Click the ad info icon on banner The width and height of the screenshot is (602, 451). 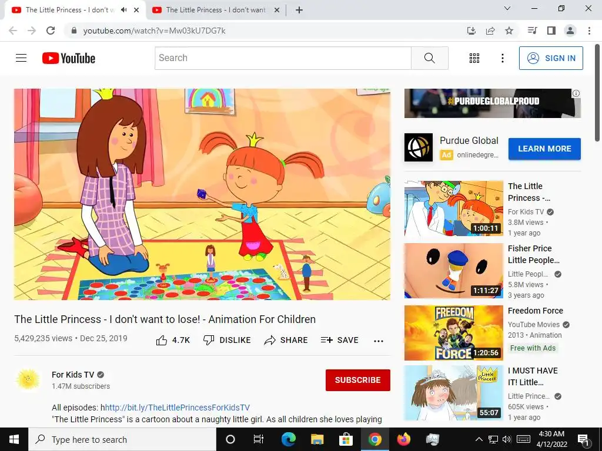(576, 93)
